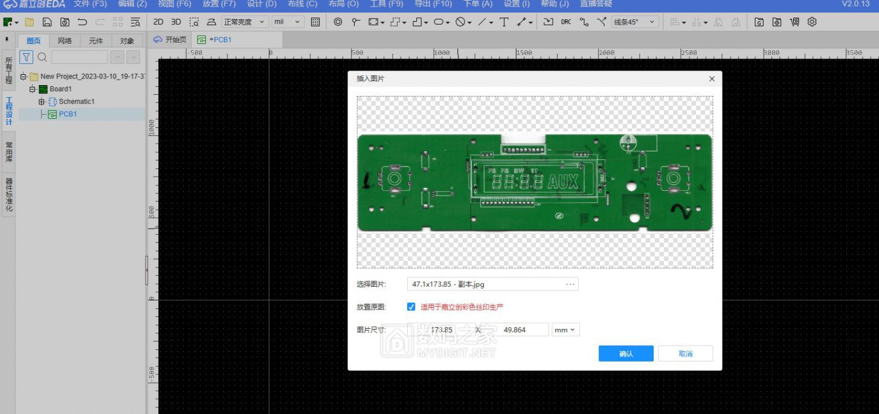Click the 确认 button in dialog
The image size is (879, 414).
pyautogui.click(x=626, y=354)
